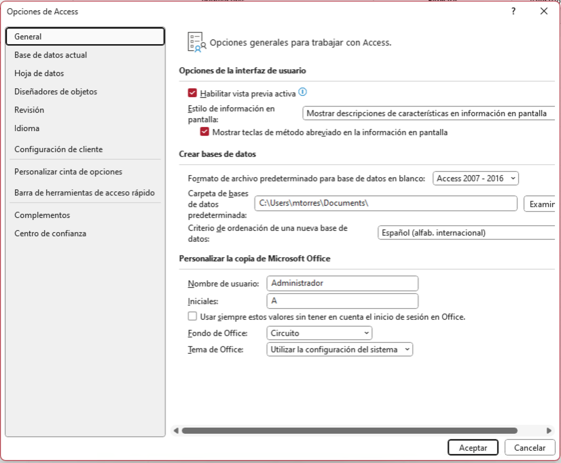Uncheck Mostrar teclas de método abreviado
This screenshot has height=463, width=561.
coord(204,132)
